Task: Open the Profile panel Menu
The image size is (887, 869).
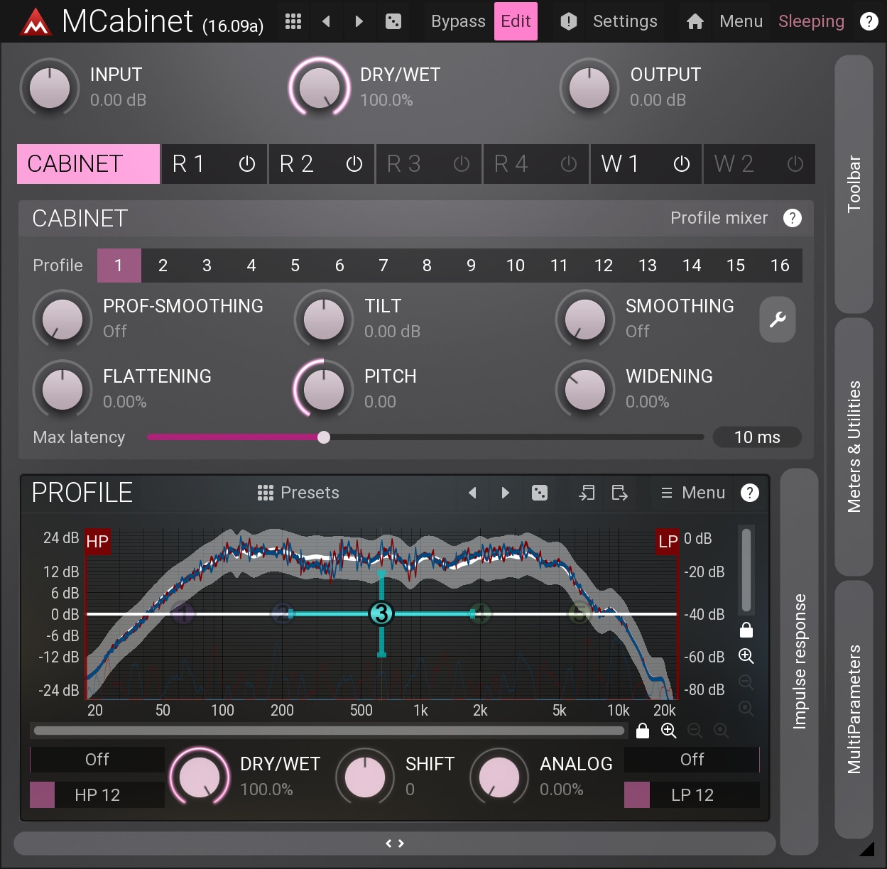Action: (692, 493)
